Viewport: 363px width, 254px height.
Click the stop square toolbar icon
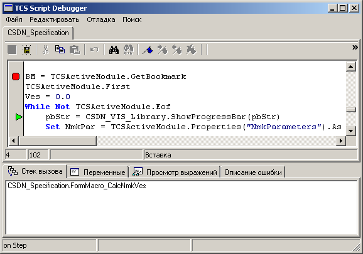coord(12,50)
